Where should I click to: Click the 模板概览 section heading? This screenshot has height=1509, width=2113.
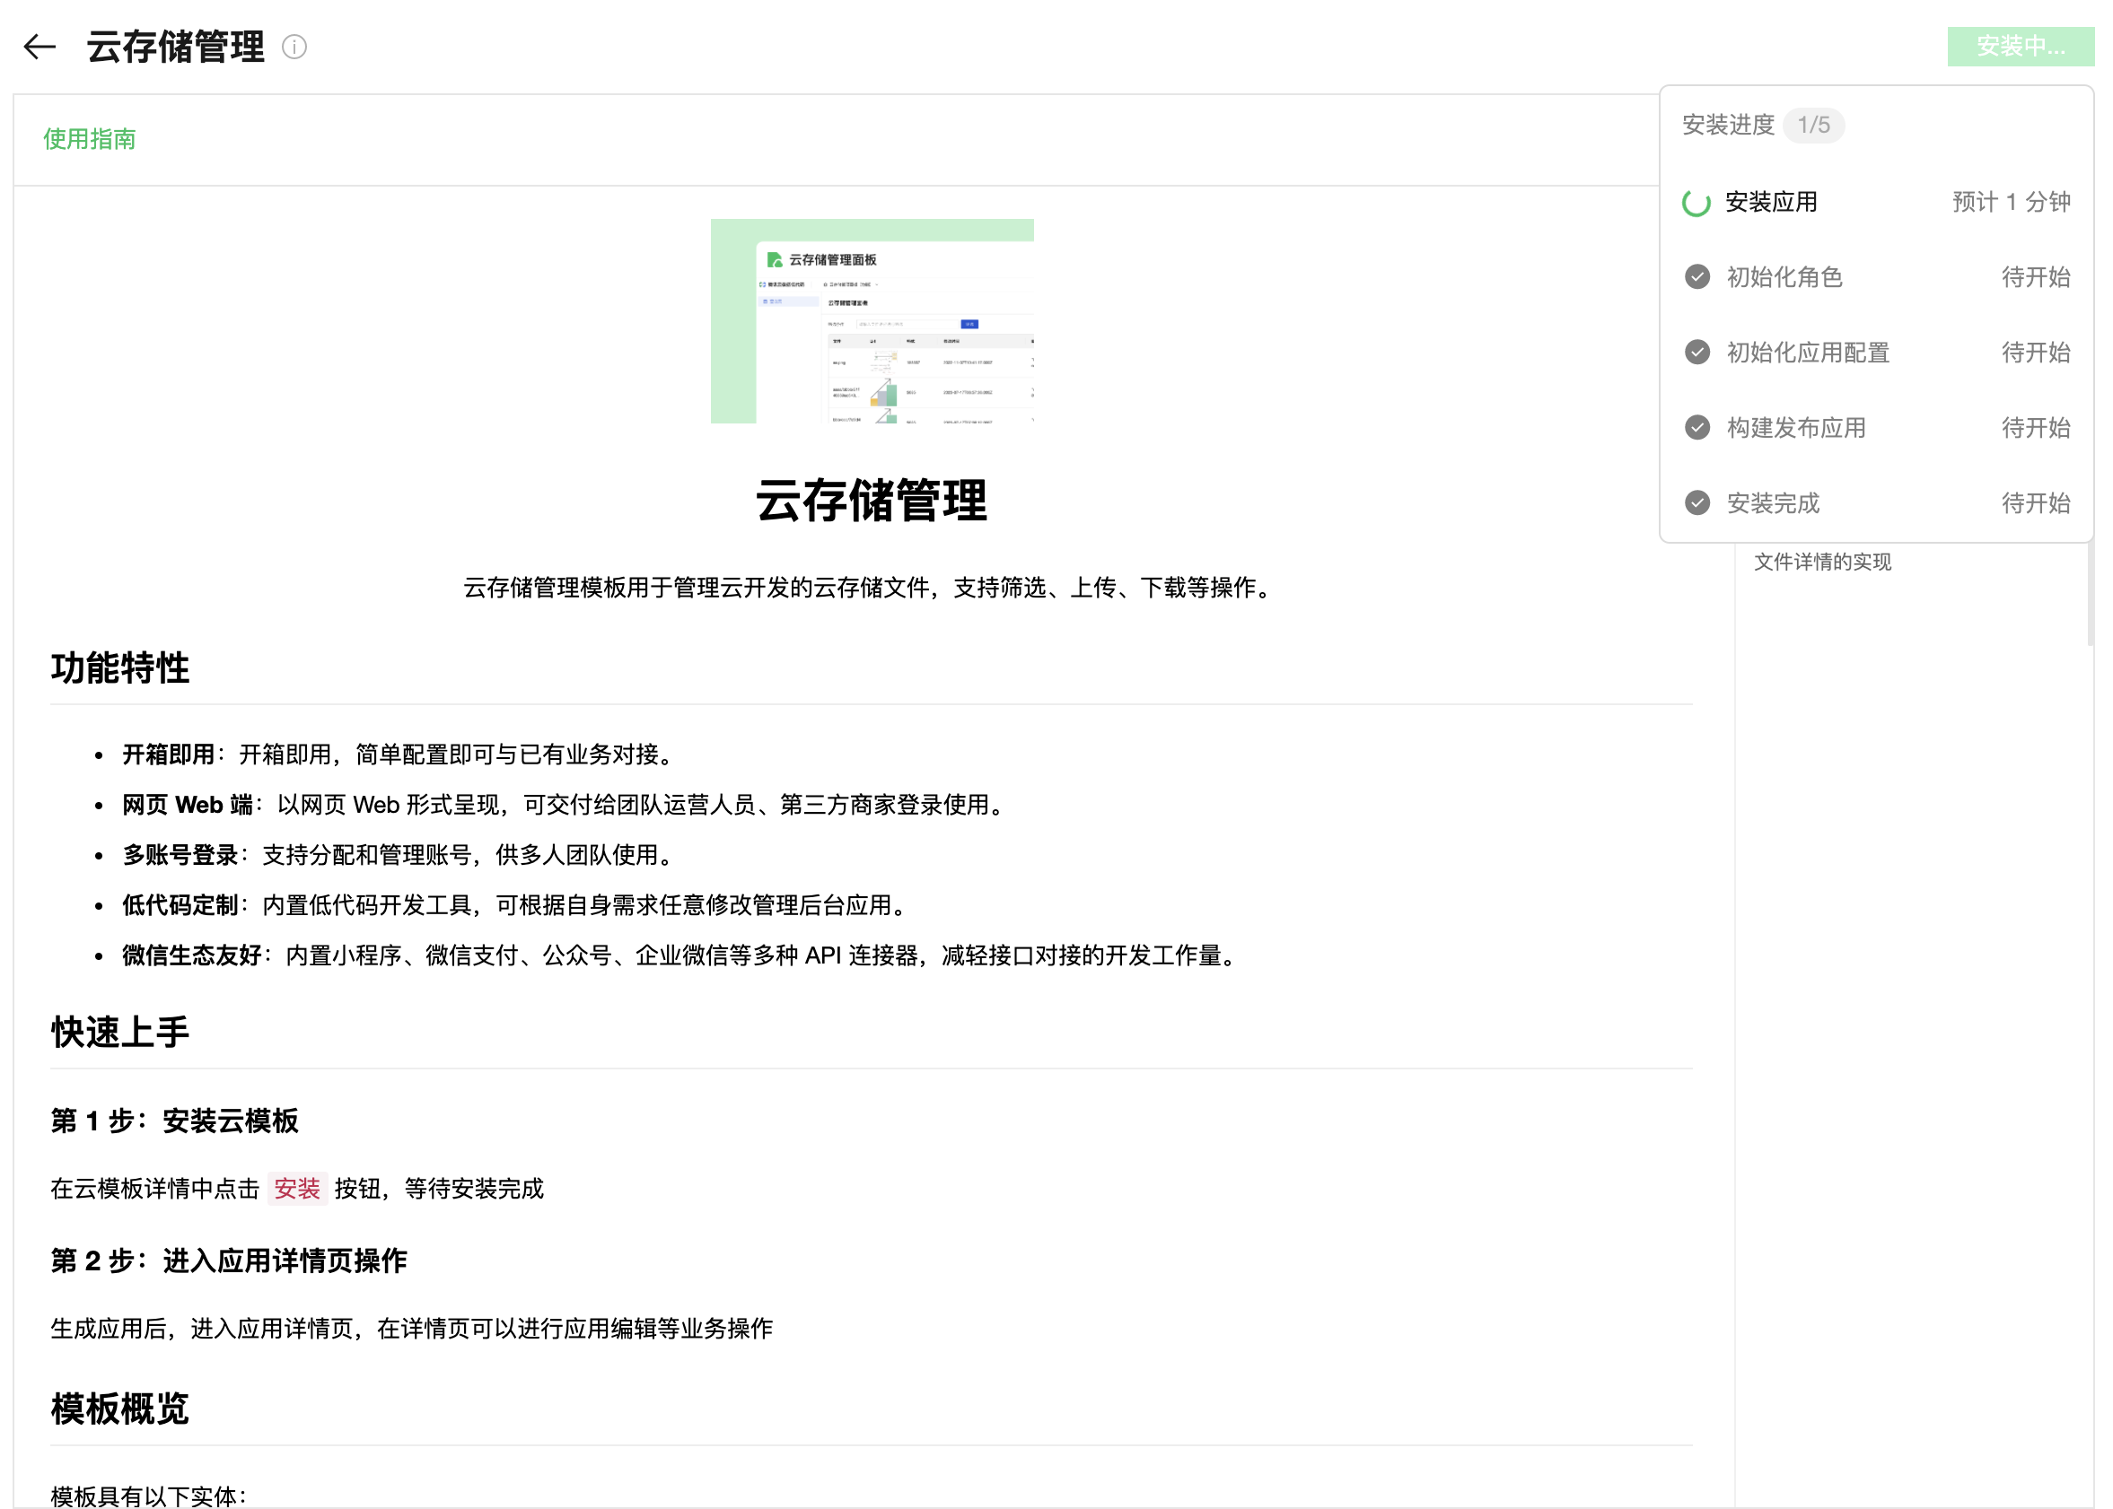coord(120,1409)
